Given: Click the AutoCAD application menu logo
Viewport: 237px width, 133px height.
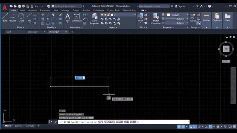Looking at the screenshot, I should [x=4, y=8].
